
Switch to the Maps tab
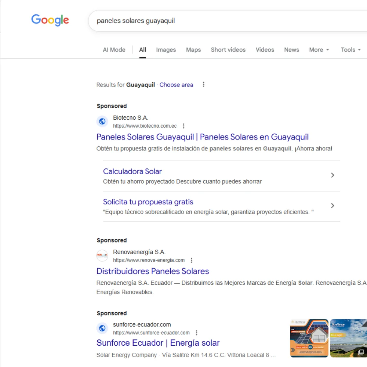[193, 50]
